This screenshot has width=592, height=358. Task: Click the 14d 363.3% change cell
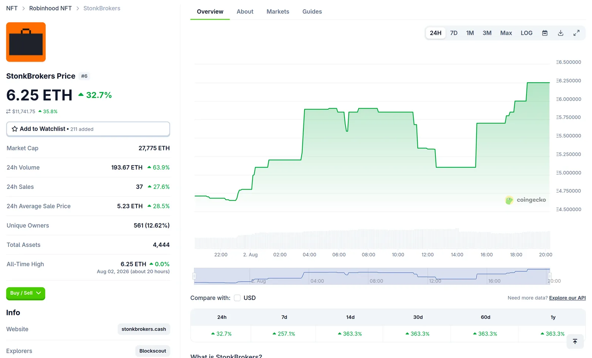pos(350,334)
